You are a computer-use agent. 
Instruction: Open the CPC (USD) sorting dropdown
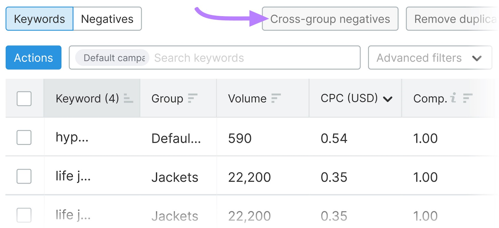click(x=388, y=99)
